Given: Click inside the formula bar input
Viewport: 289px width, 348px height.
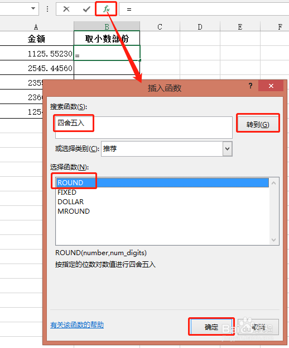Looking at the screenshot, I should tap(204, 9).
